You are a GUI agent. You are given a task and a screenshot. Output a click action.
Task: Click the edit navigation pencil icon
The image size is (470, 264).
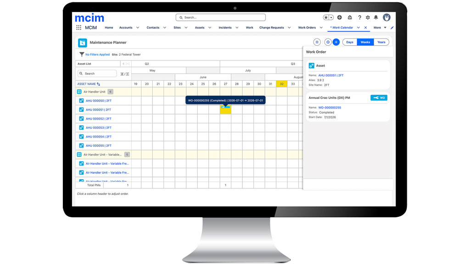[392, 27]
